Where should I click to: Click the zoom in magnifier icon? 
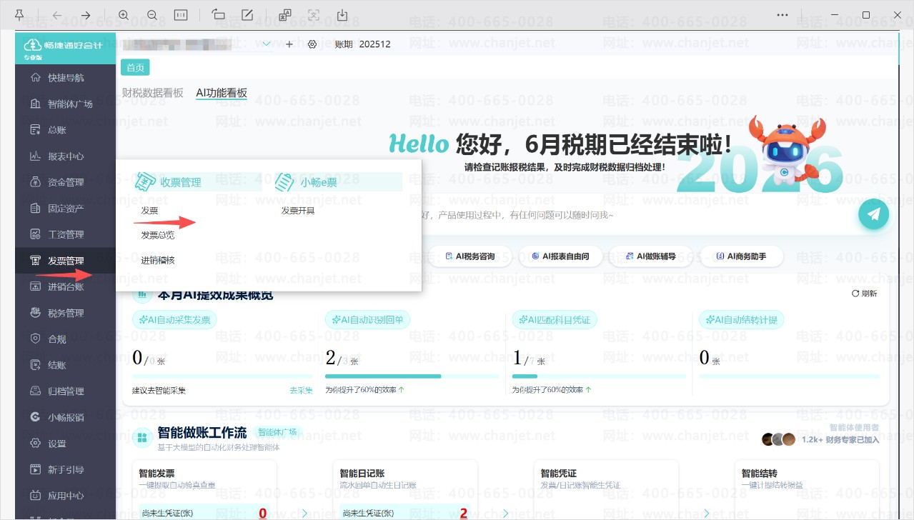[x=123, y=15]
